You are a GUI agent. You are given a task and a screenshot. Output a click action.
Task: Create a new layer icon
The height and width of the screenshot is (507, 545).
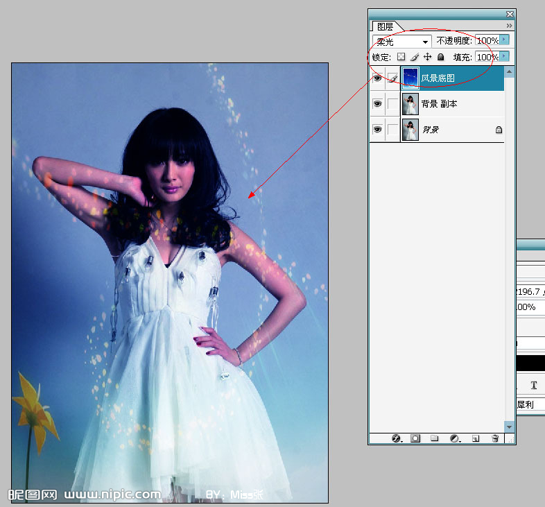coord(476,438)
